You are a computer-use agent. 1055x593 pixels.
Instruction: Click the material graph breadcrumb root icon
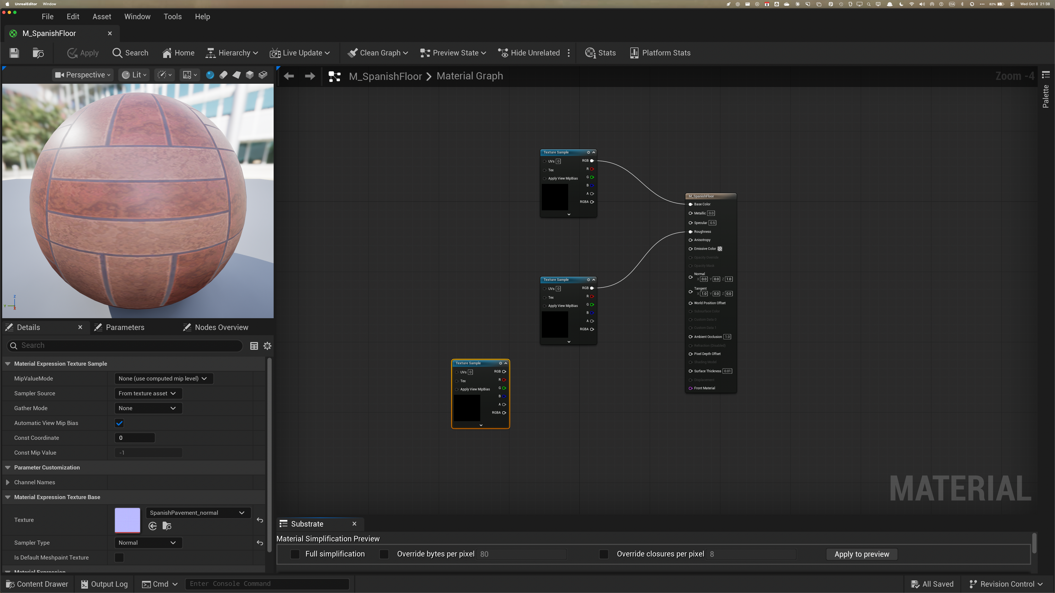335,76
